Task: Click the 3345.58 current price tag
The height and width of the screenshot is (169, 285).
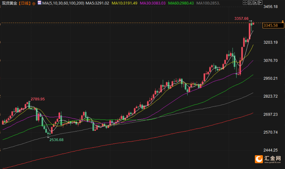Action: coord(273,26)
